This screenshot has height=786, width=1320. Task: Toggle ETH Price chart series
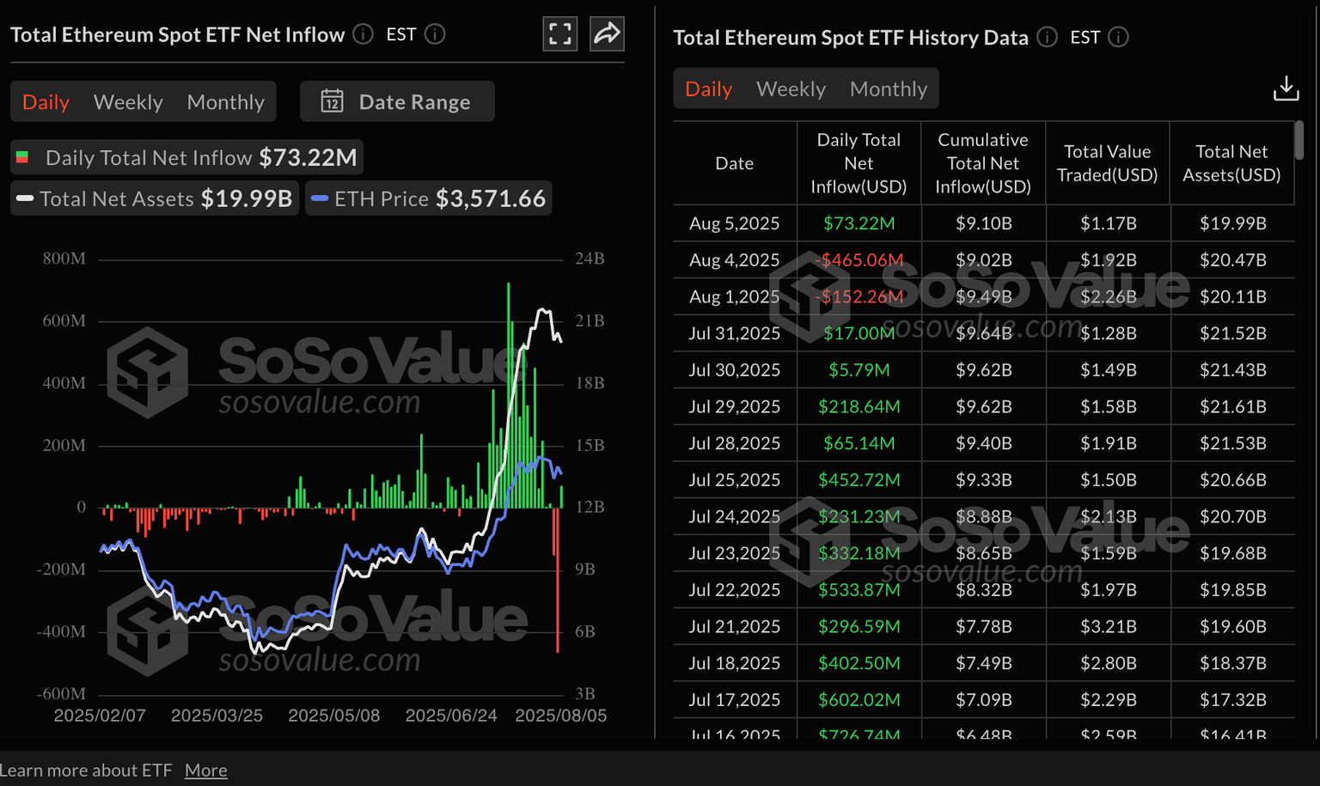tap(429, 198)
